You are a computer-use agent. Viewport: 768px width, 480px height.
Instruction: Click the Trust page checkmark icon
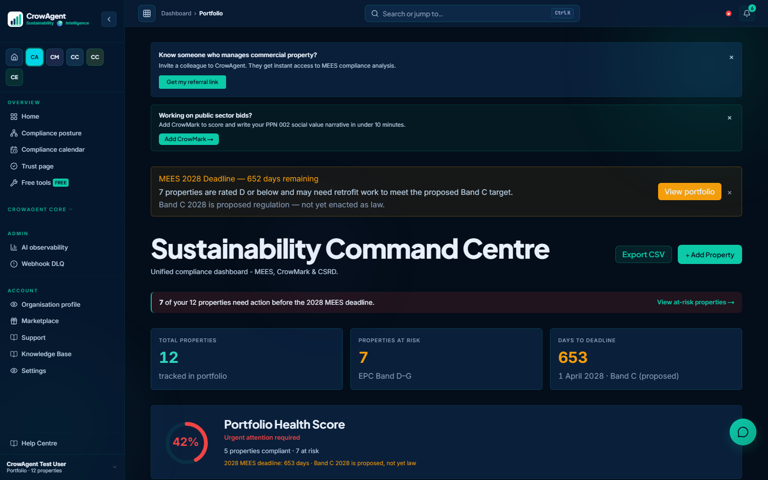click(14, 166)
